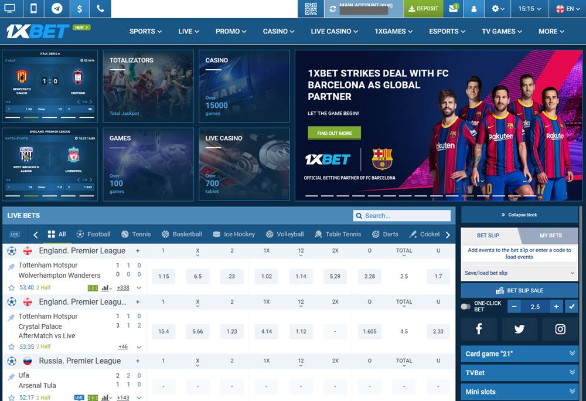Expand the Card game "21" section

tap(519, 354)
